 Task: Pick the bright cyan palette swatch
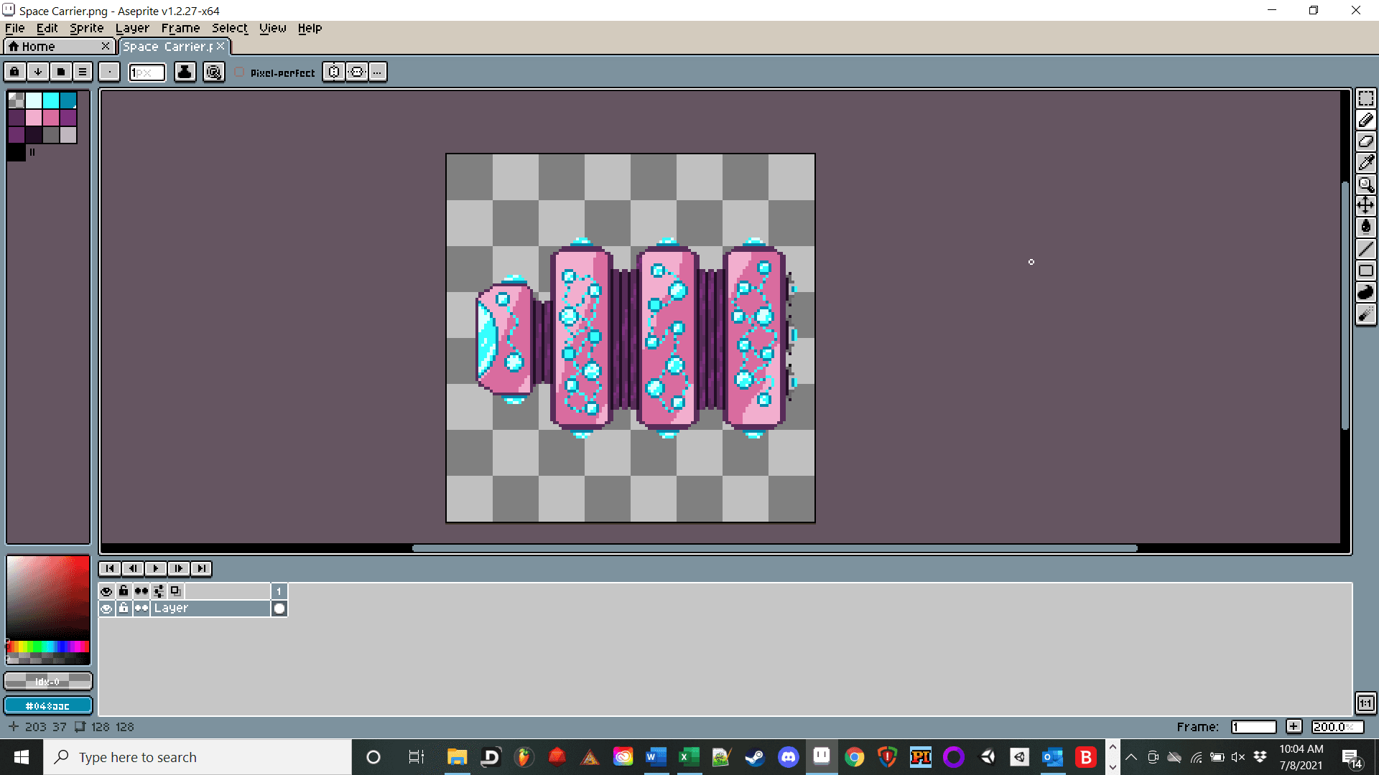click(51, 100)
